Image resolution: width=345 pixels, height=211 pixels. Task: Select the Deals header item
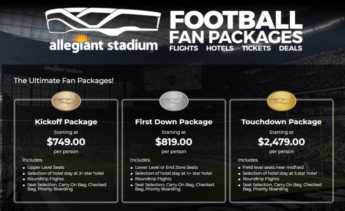290,48
